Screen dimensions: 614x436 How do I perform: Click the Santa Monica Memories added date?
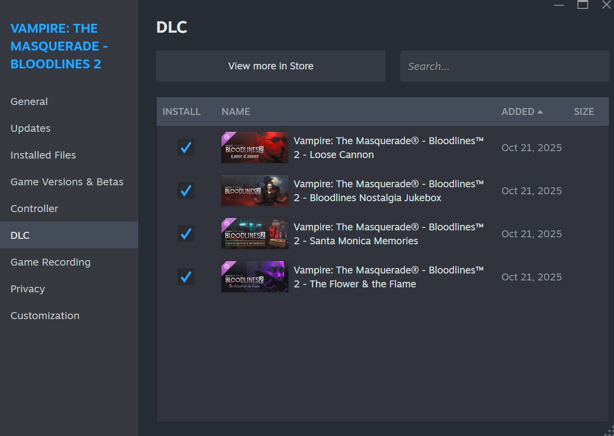coord(532,234)
